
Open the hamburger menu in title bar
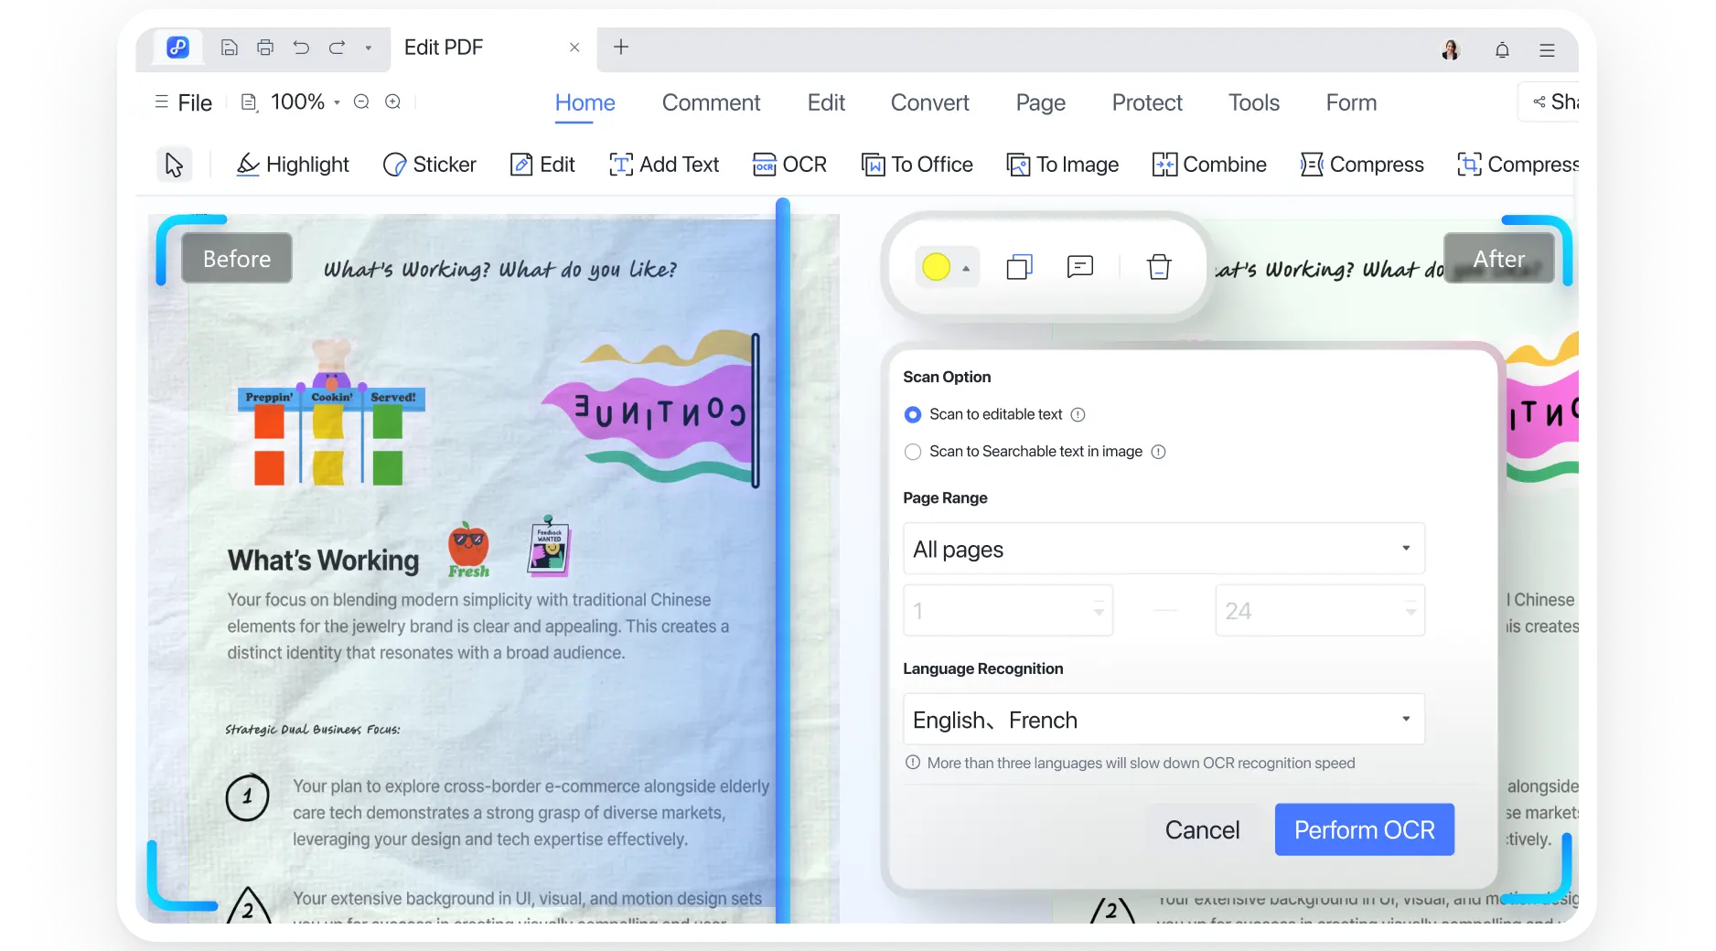coord(1547,50)
